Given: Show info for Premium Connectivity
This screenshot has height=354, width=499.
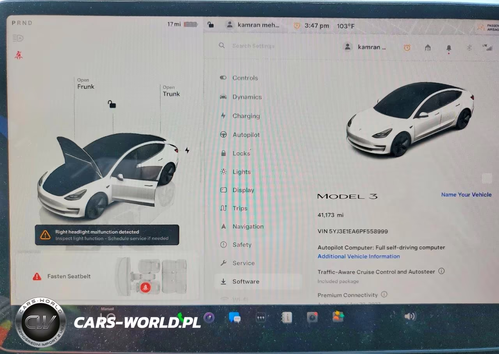Looking at the screenshot, I should click(384, 294).
